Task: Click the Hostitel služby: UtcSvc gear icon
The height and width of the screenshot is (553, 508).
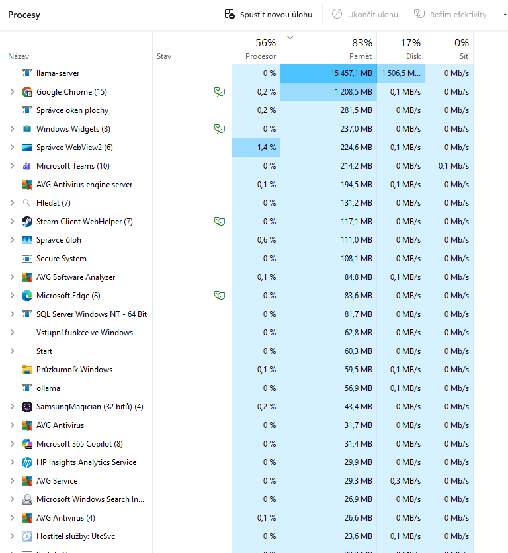Action: coord(27,536)
